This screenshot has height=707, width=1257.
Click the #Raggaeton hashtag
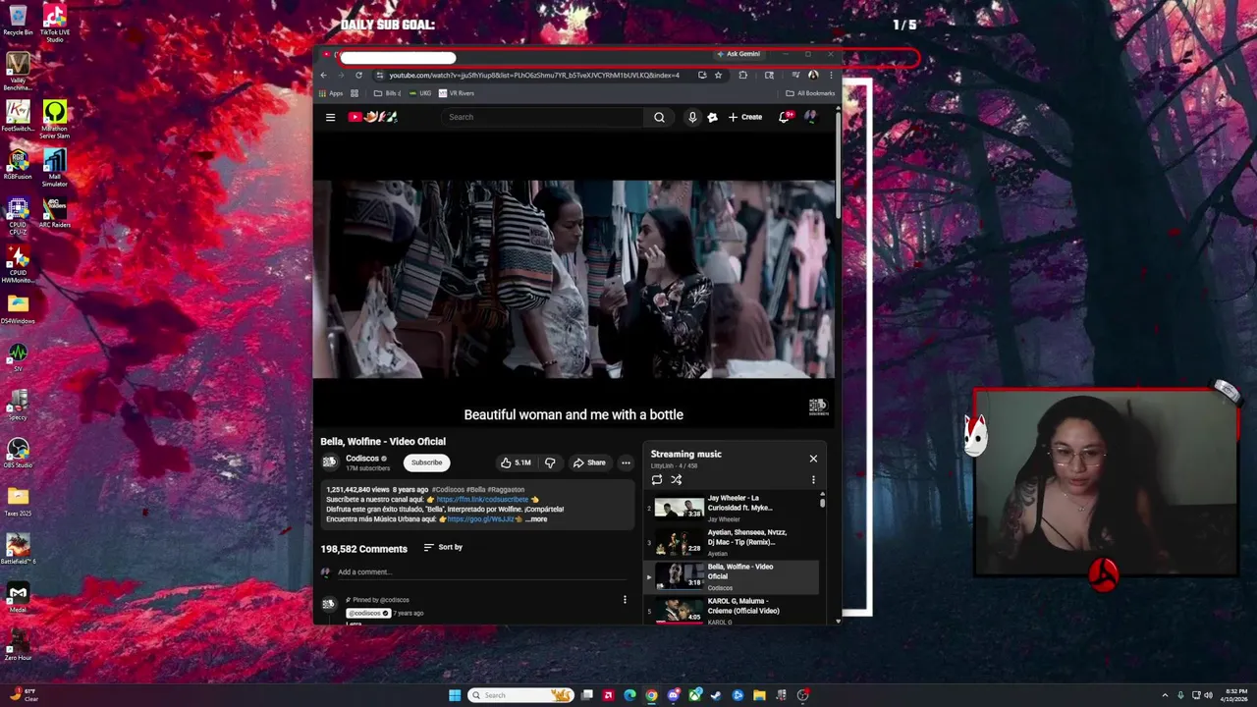point(506,489)
